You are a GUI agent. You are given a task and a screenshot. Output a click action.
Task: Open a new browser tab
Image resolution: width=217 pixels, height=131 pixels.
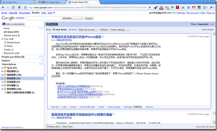point(102,2)
